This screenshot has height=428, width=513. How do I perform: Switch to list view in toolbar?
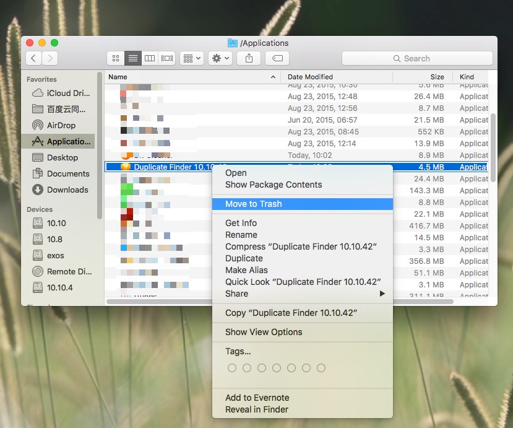click(132, 58)
